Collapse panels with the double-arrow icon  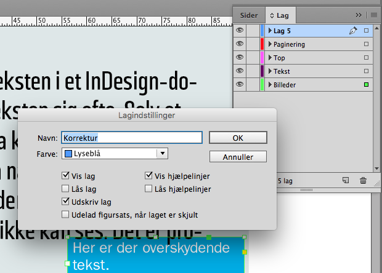(x=359, y=14)
